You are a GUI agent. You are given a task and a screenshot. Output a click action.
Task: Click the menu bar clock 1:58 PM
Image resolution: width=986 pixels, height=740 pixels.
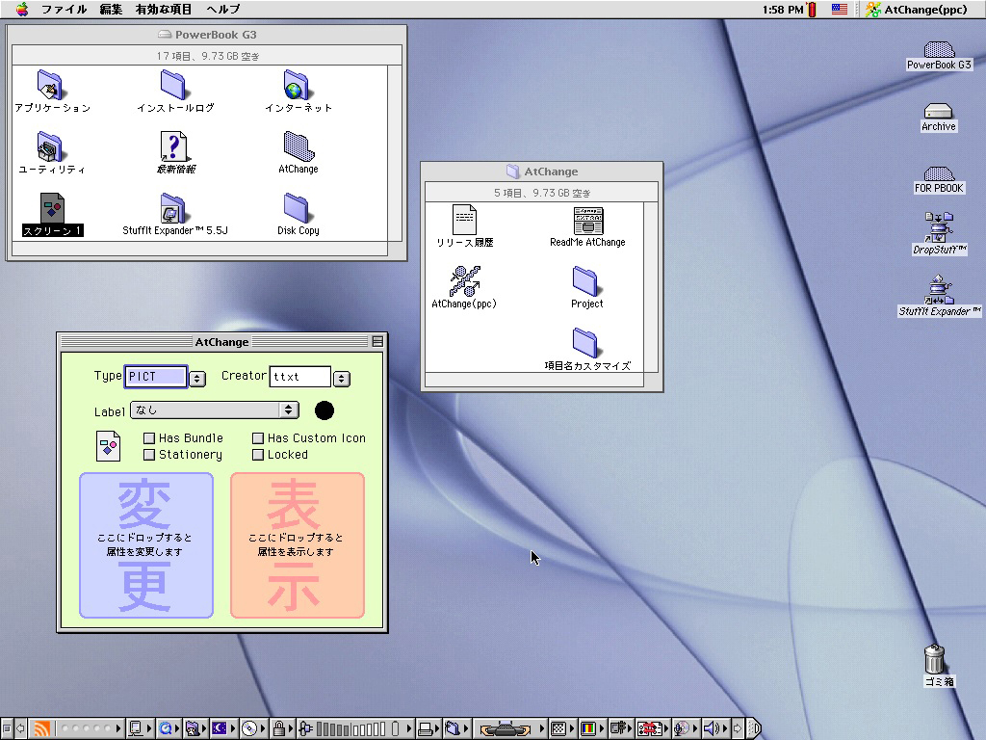(783, 10)
